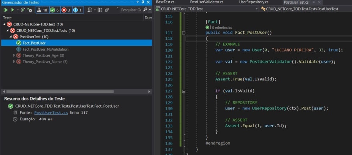
Task: Sort by the Teste column header
Action: tap(72, 18)
